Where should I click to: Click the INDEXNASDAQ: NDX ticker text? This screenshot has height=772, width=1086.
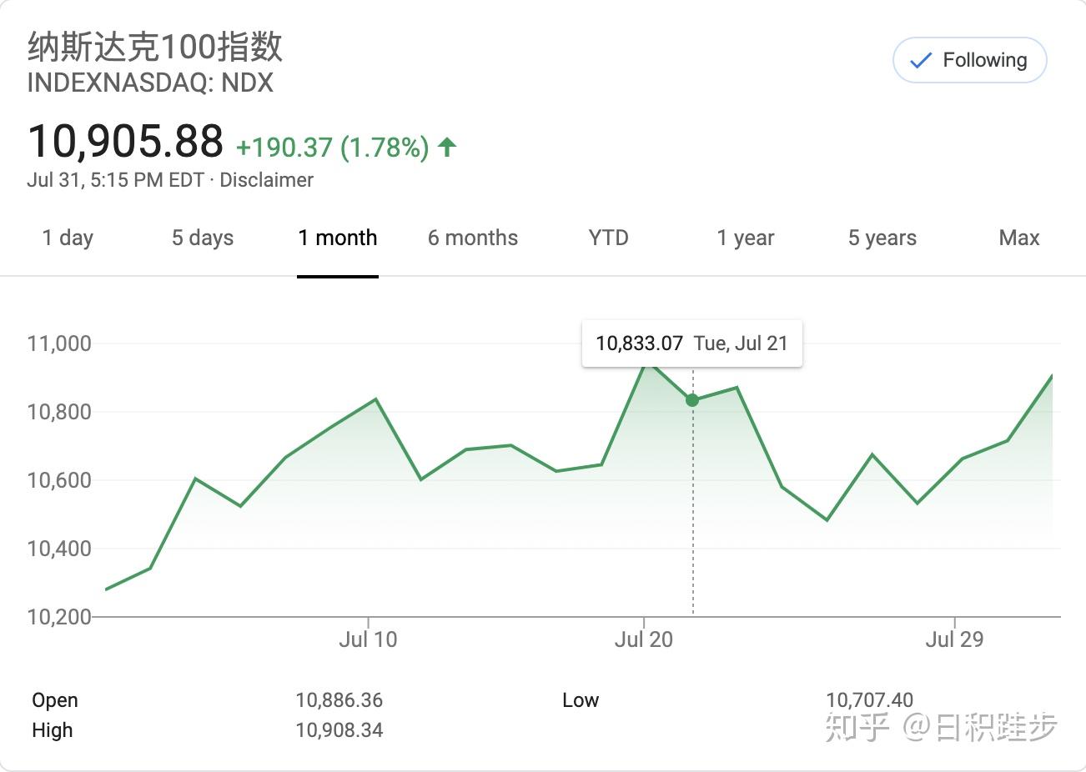[150, 83]
